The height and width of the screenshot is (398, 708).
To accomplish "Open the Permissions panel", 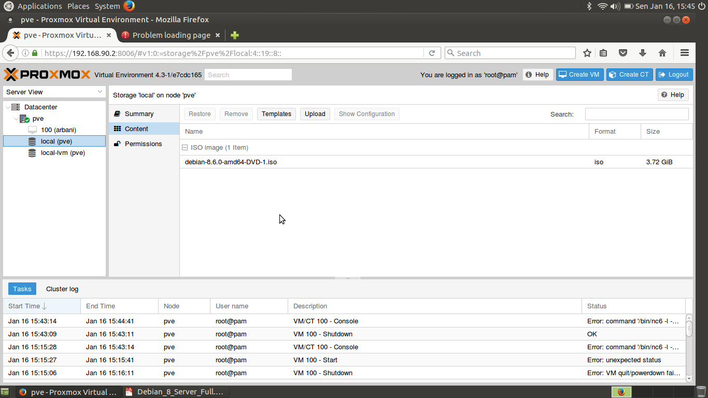I will pos(144,144).
